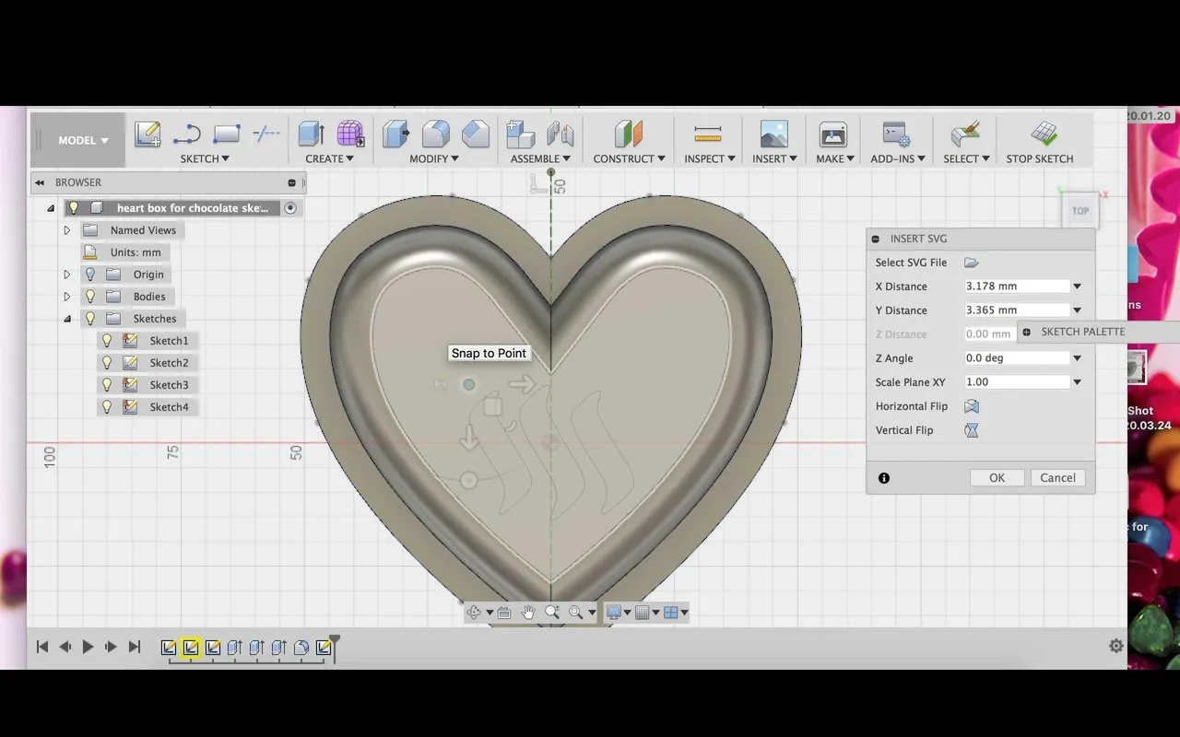Open the Y Distance dropdown arrow

point(1077,310)
